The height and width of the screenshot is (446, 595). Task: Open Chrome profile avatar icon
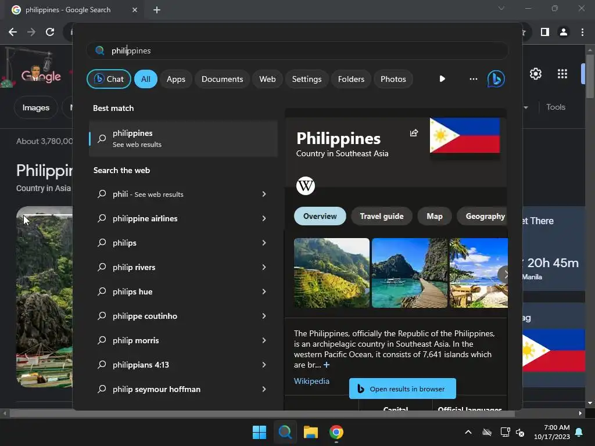tap(564, 32)
